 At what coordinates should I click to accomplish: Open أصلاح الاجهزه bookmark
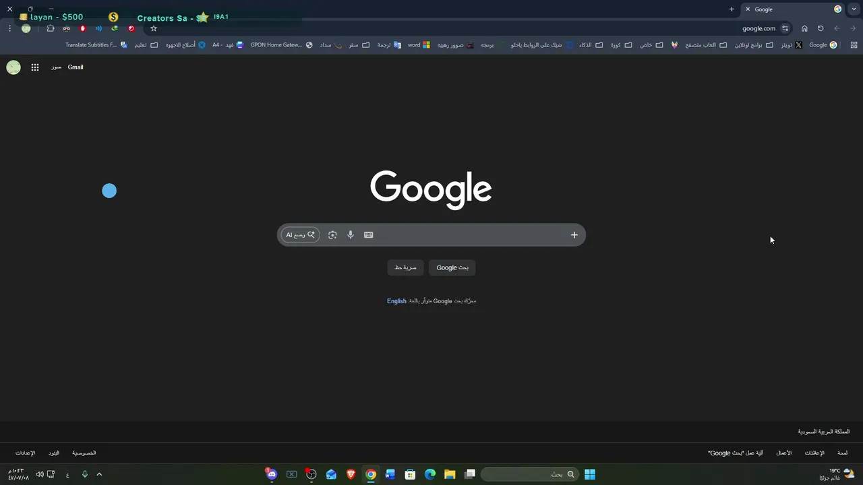click(x=185, y=45)
